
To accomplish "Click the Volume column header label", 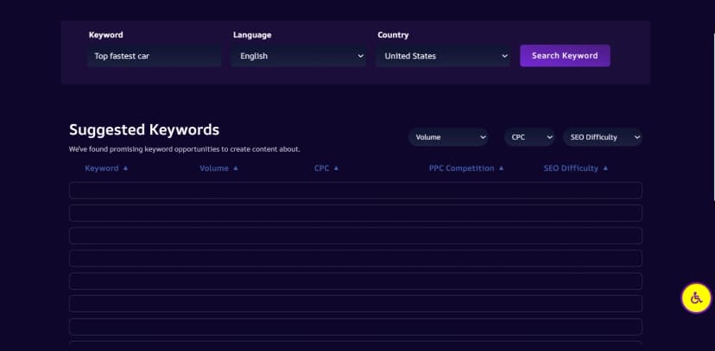I will point(214,168).
